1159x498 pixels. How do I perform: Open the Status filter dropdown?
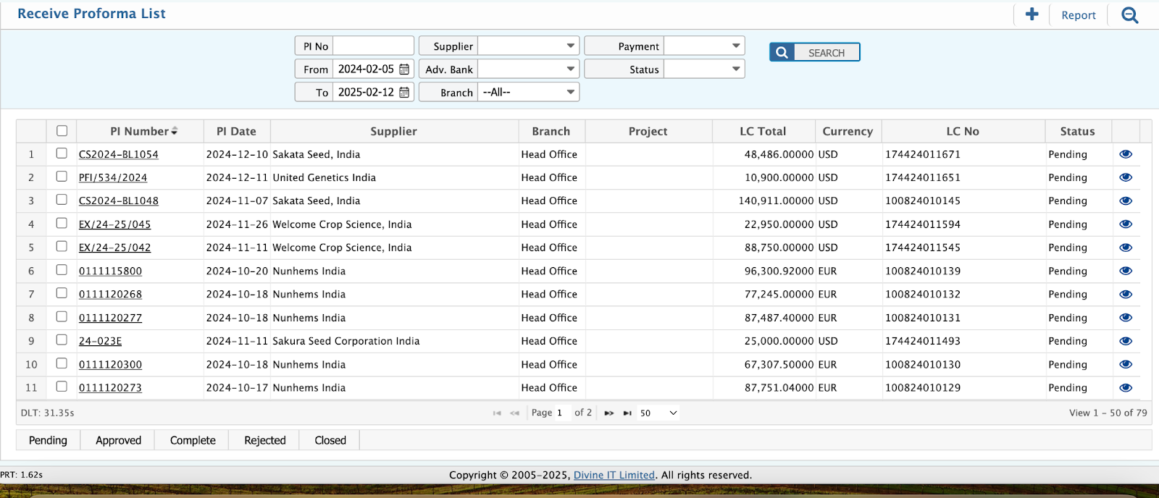(704, 69)
